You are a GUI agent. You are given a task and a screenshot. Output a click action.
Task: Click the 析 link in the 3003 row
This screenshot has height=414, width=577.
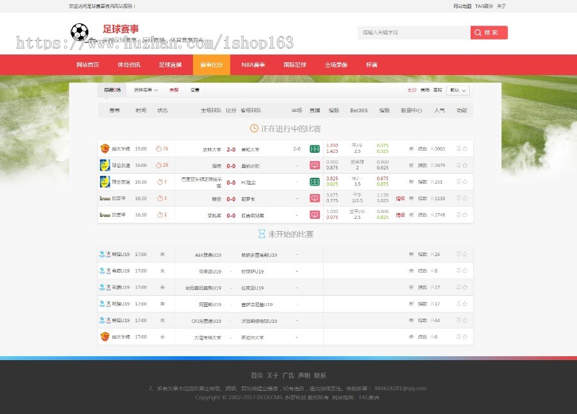point(412,149)
